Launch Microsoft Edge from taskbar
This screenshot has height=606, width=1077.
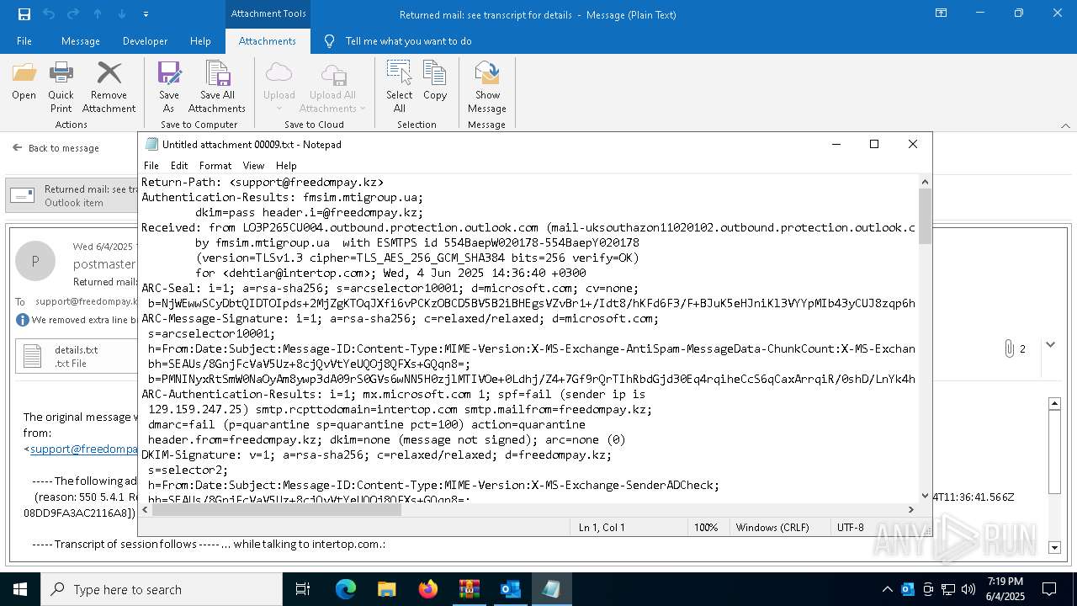point(346,589)
